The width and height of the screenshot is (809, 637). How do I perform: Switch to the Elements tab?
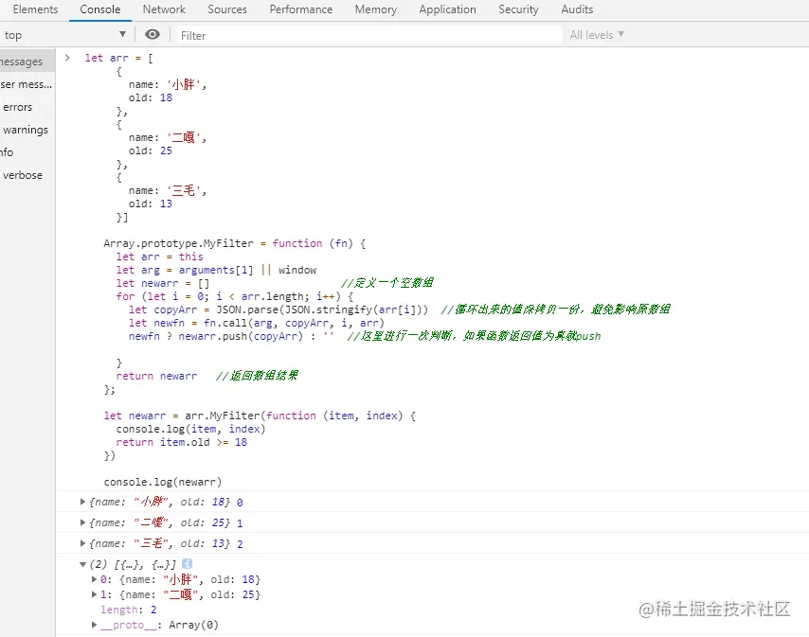(35, 9)
